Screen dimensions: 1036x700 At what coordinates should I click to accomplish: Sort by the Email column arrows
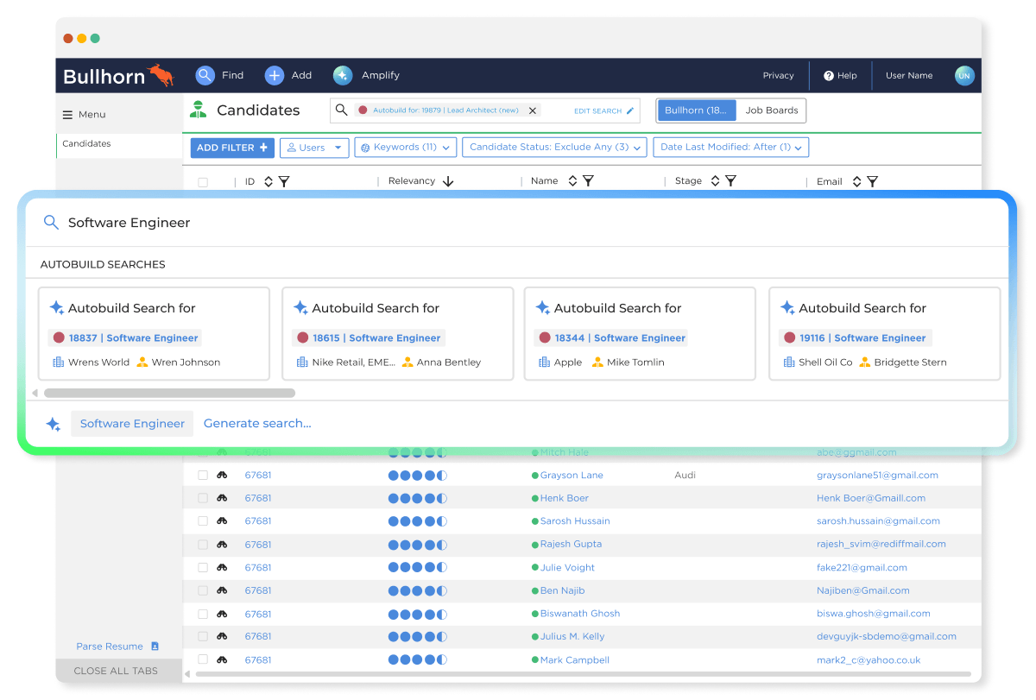856,181
